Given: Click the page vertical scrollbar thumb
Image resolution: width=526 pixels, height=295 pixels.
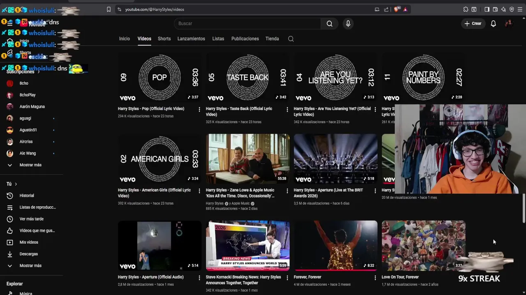Looking at the screenshot, I should [x=524, y=209].
